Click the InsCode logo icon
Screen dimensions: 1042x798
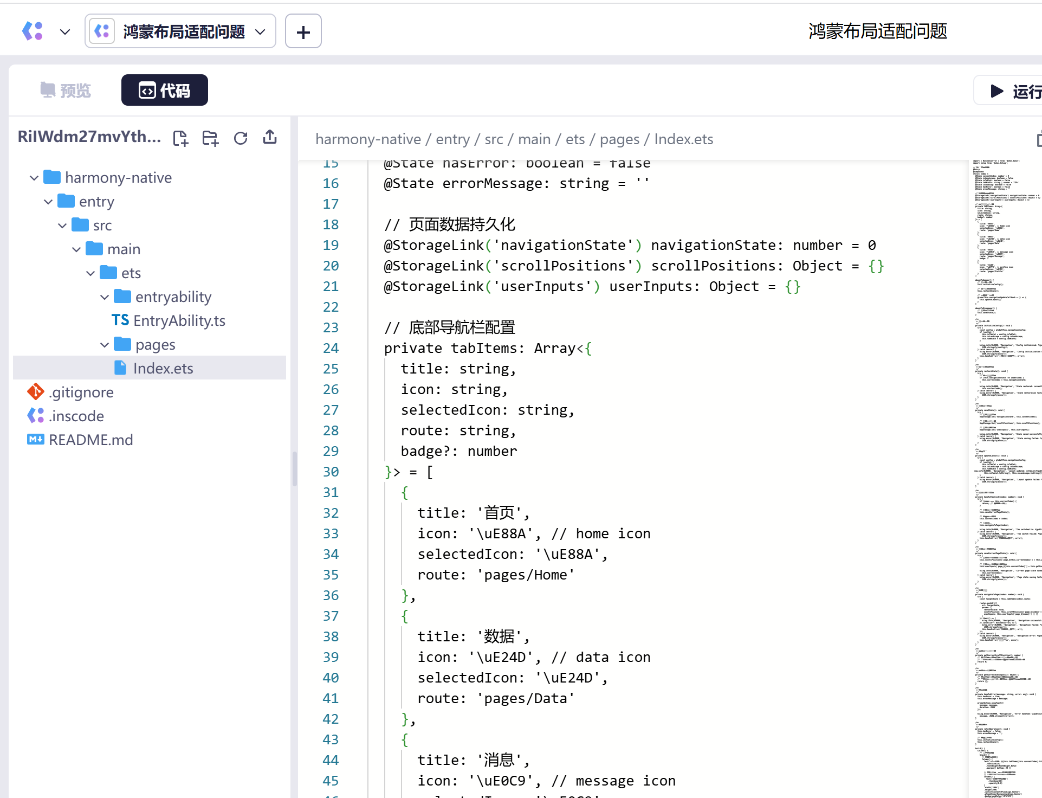(x=33, y=31)
